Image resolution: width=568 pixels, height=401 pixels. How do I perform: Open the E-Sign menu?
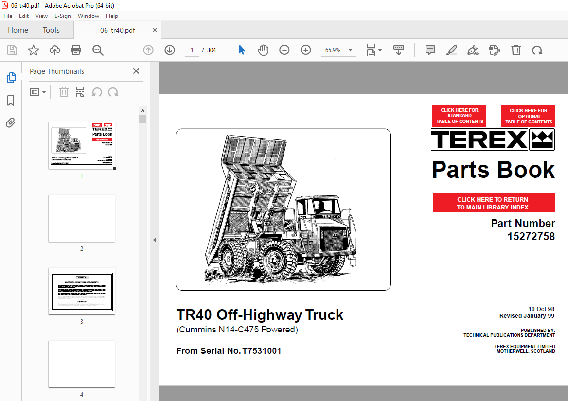(62, 16)
